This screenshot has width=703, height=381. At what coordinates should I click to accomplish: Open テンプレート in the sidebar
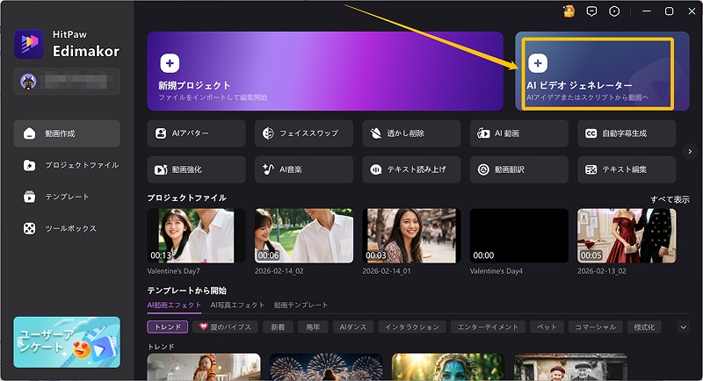coord(67,197)
